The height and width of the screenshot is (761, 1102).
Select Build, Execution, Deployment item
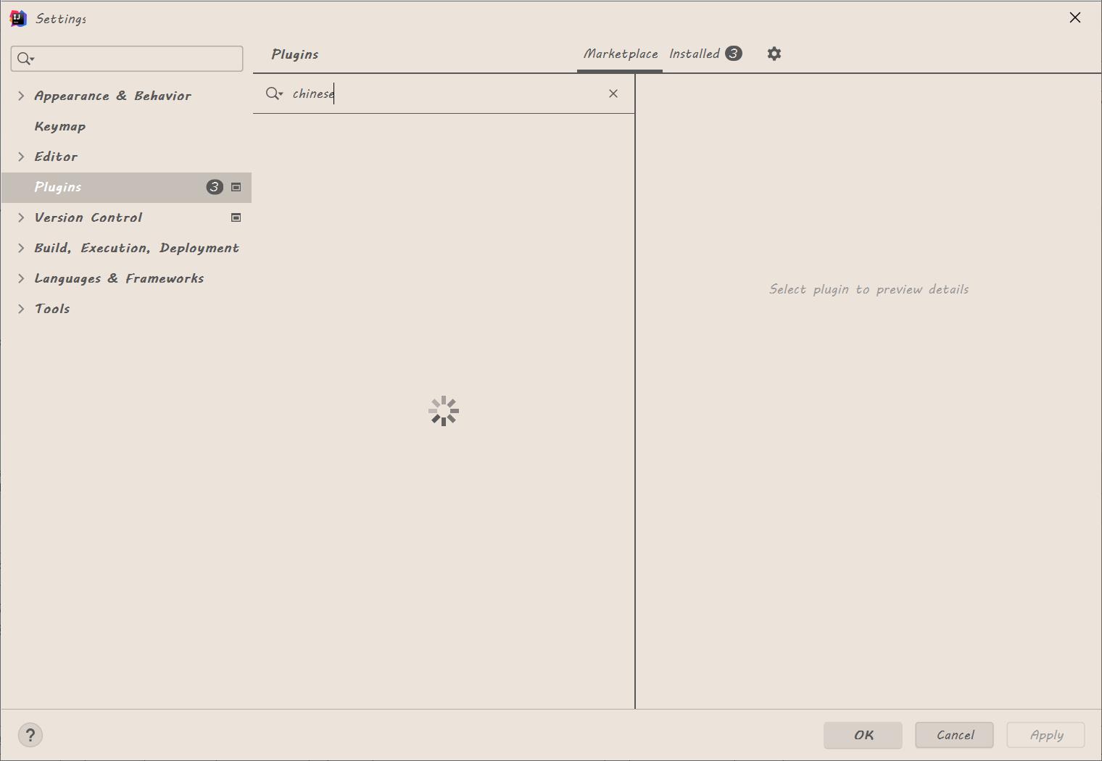(137, 248)
